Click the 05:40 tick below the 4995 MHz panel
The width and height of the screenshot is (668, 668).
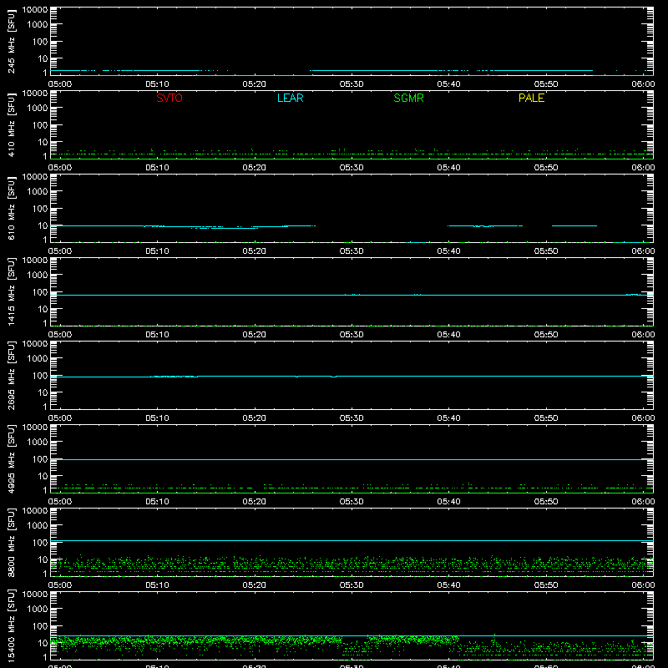click(x=448, y=502)
